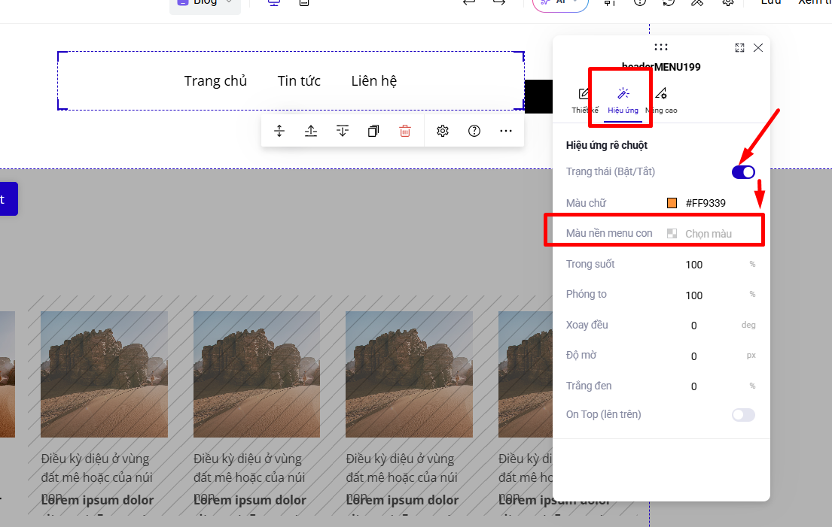
Task: Click the six-dot drag handle on the headerMENU199 panel
Action: (660, 47)
